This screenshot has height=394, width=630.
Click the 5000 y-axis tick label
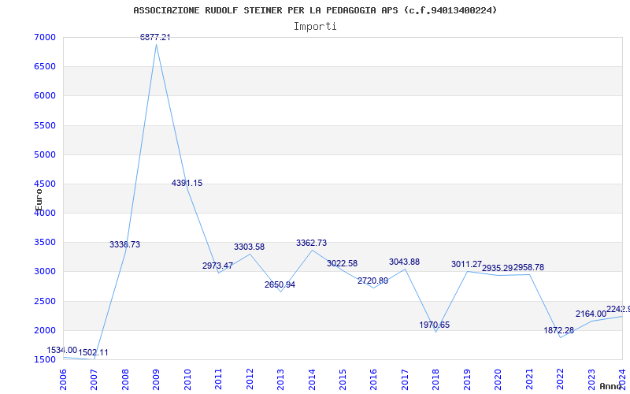click(45, 154)
